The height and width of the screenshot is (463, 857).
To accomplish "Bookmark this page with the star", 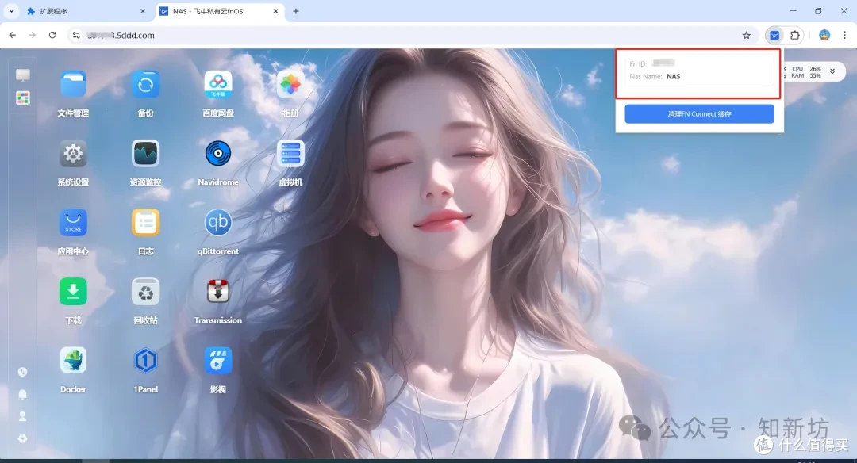I will pyautogui.click(x=747, y=36).
